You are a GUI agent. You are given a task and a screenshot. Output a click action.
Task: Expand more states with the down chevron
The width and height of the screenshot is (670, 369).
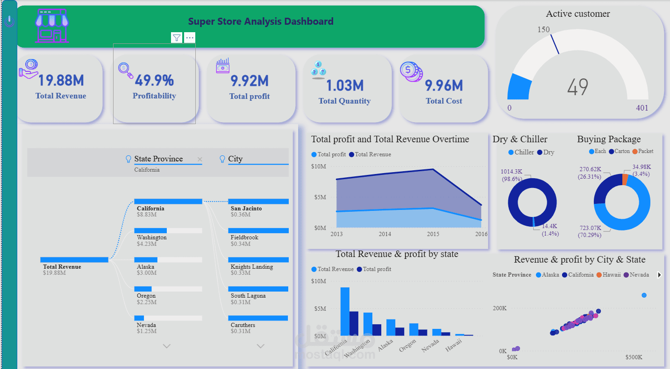pos(166,346)
